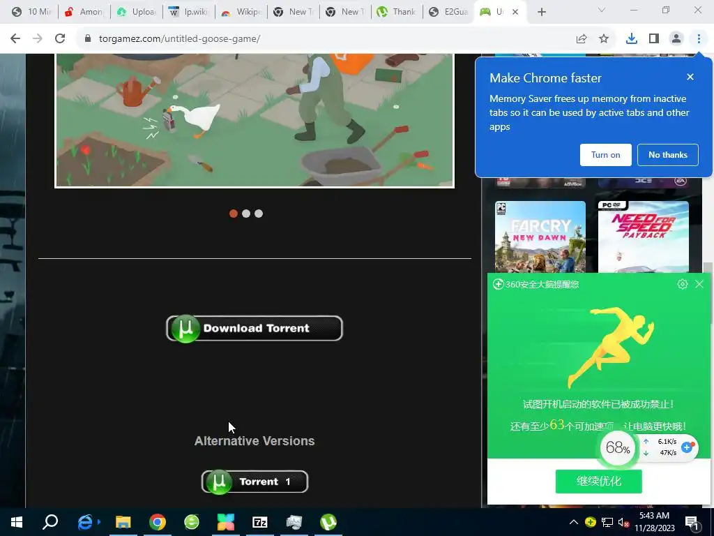Click the 360 security tray icon

point(590,522)
